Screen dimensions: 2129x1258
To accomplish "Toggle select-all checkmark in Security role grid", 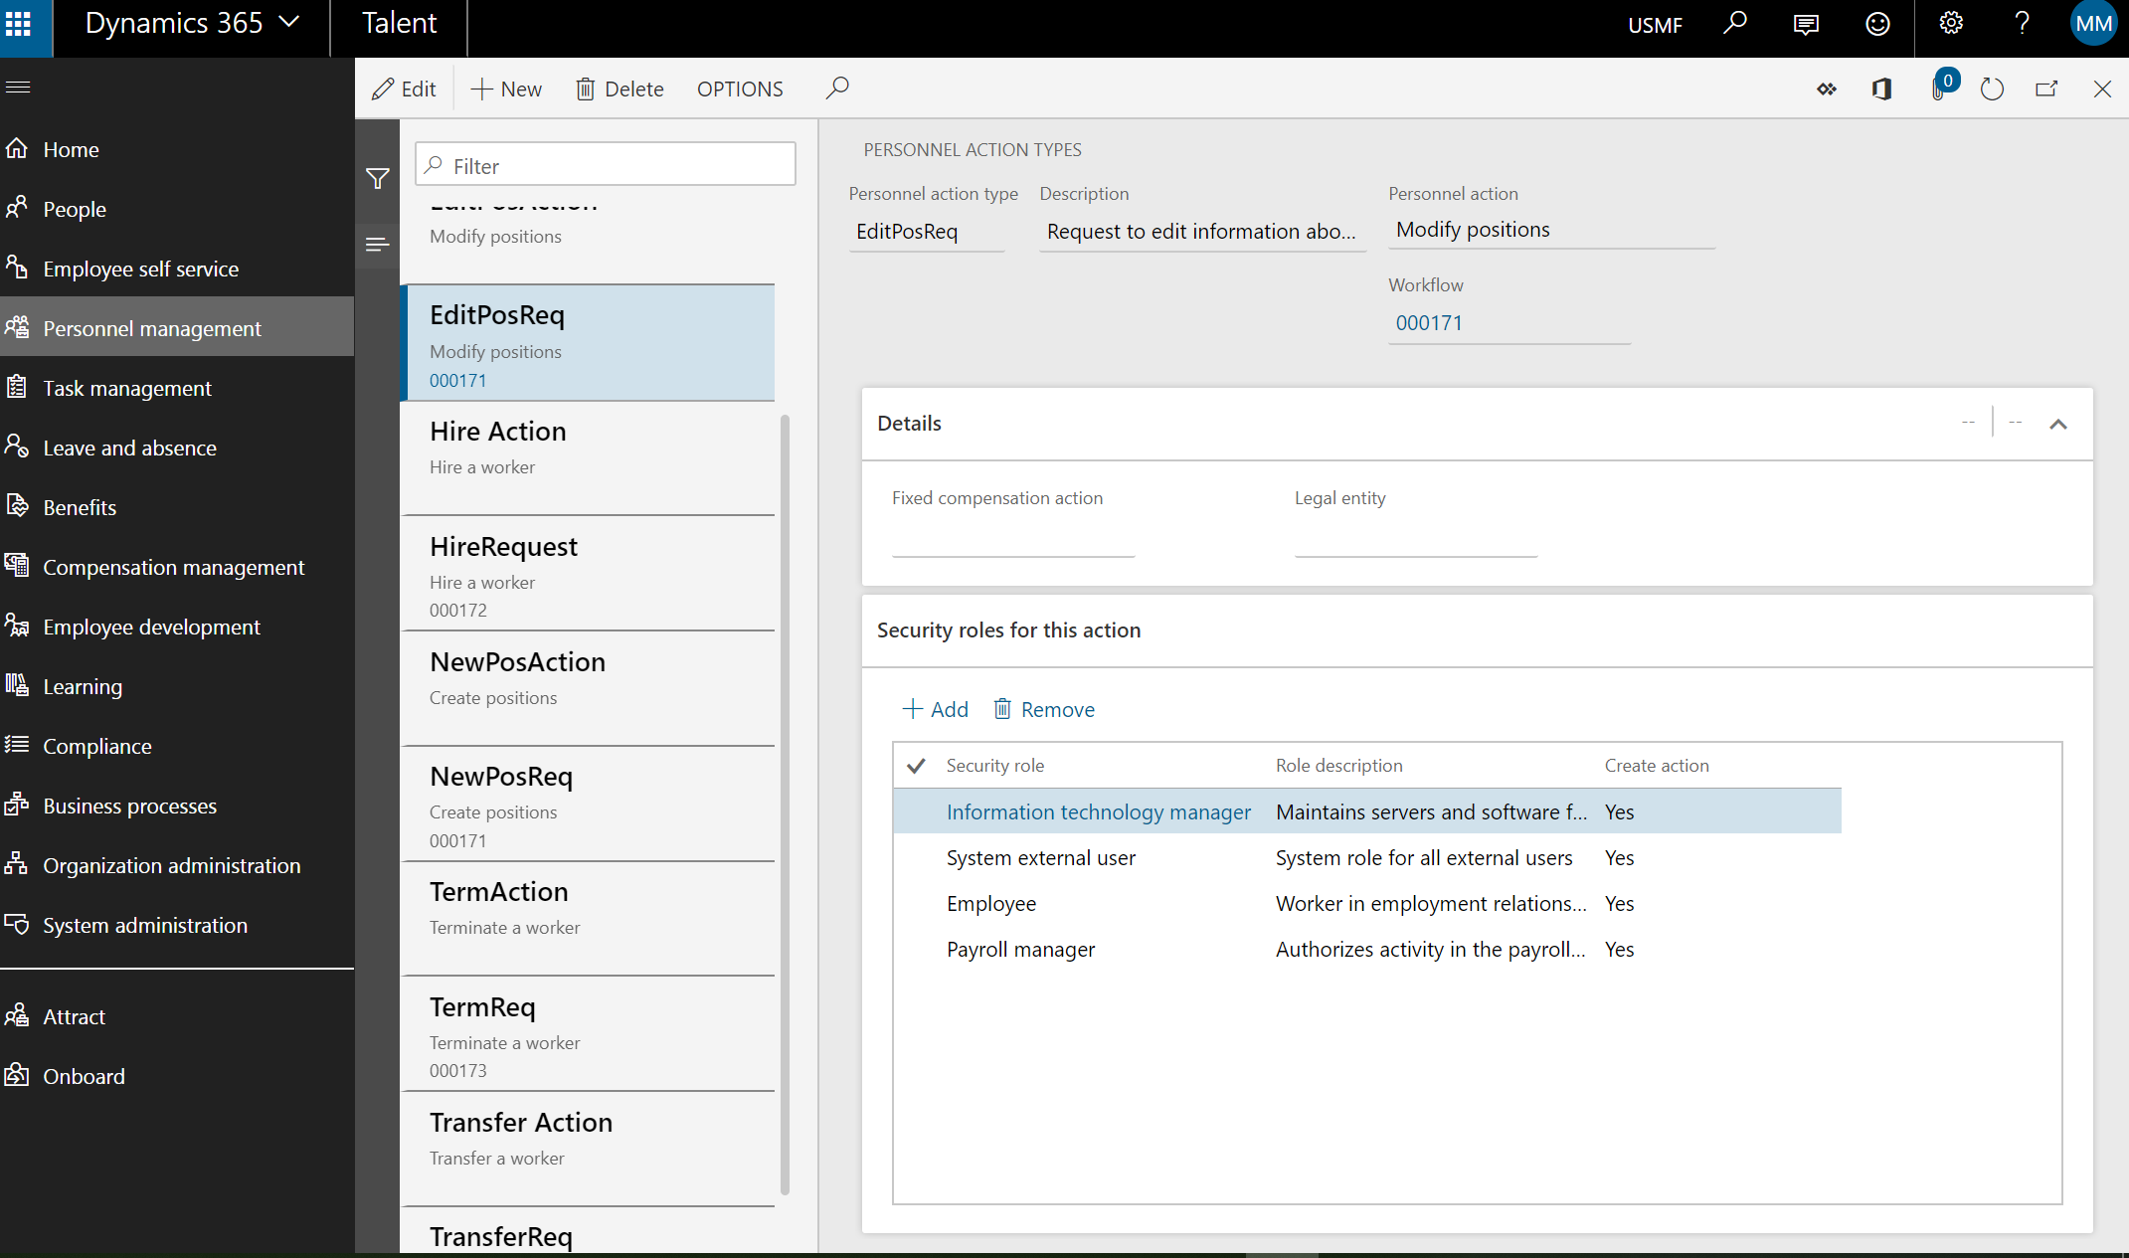I will [x=916, y=766].
